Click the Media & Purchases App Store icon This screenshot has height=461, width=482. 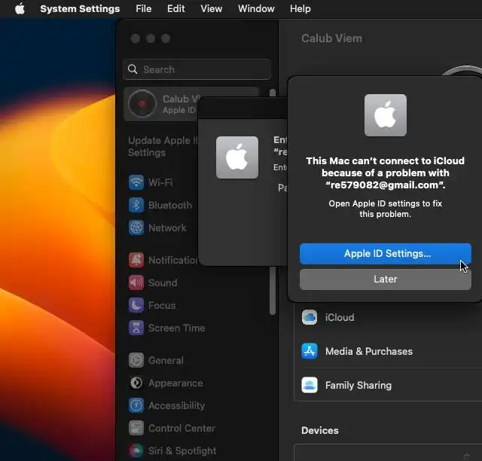pos(310,351)
